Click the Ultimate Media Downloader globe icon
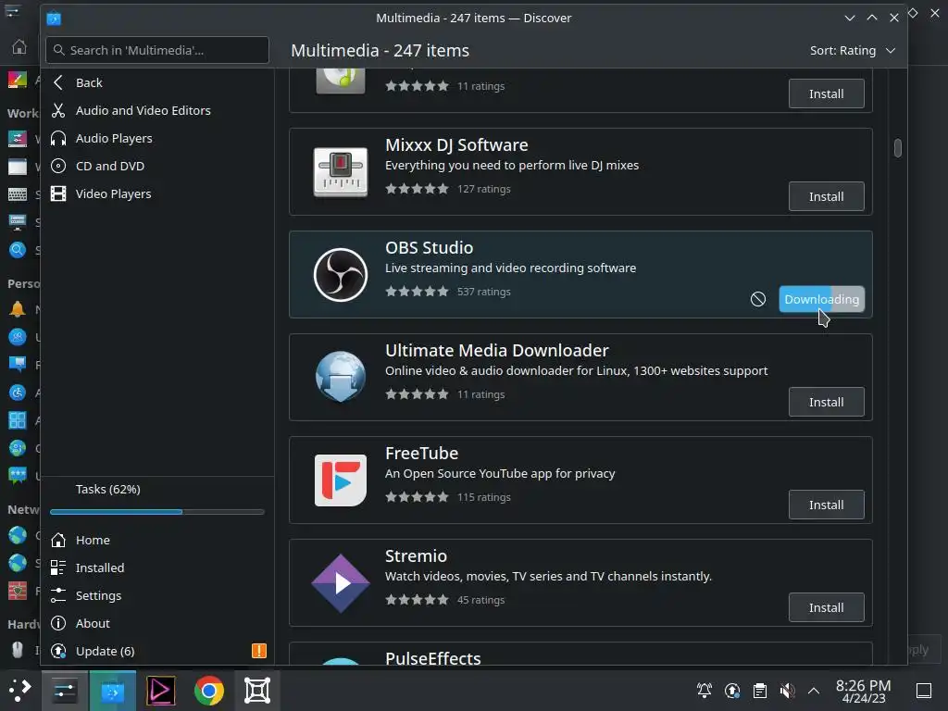 [341, 378]
